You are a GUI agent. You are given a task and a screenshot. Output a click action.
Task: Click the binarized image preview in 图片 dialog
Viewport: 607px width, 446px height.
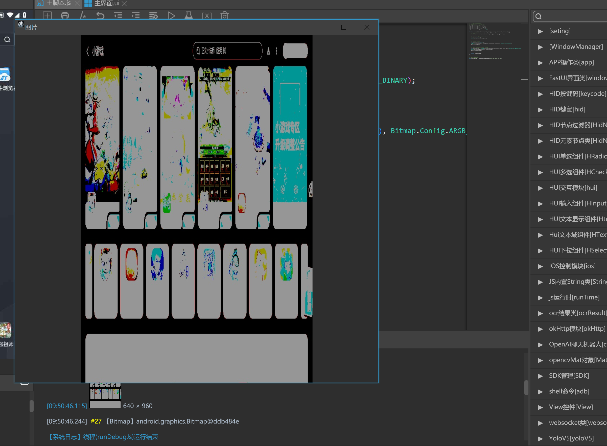coord(196,209)
